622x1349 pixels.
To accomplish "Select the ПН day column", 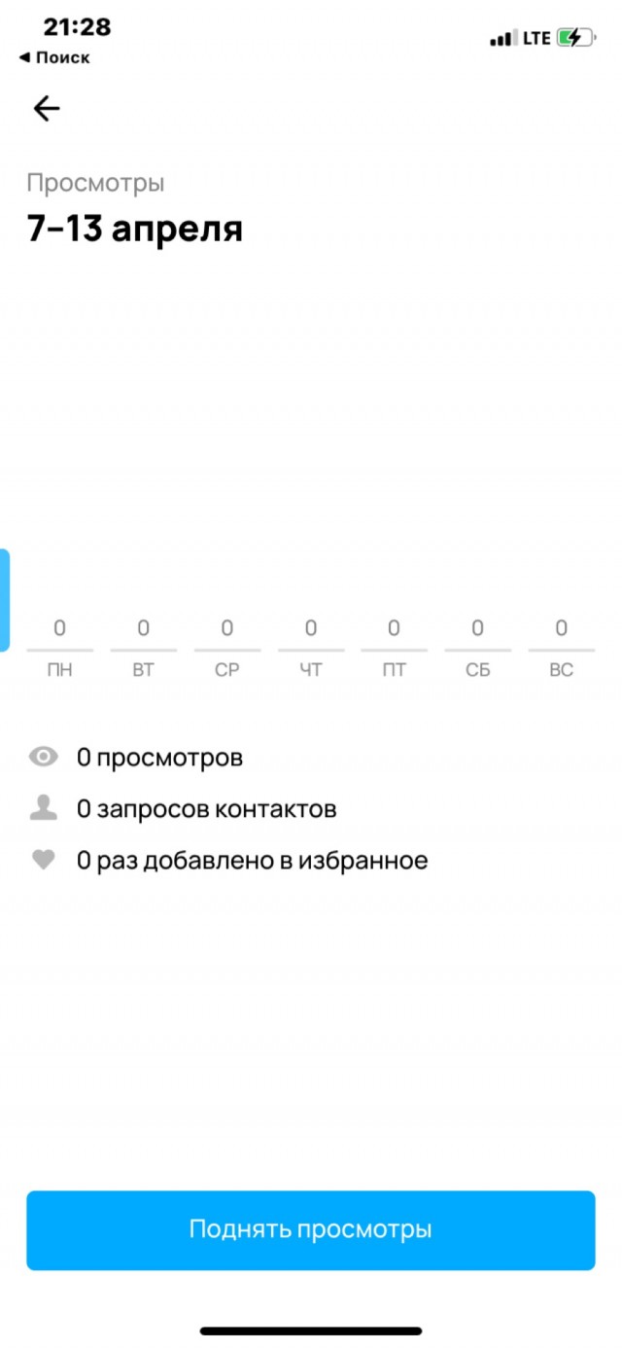I will [60, 648].
